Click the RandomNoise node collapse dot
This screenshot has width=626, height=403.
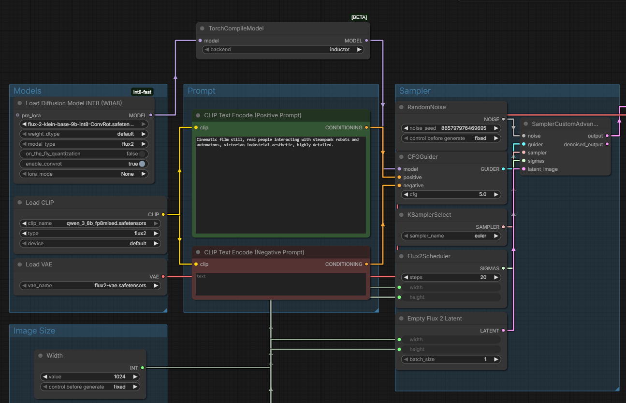coord(401,107)
